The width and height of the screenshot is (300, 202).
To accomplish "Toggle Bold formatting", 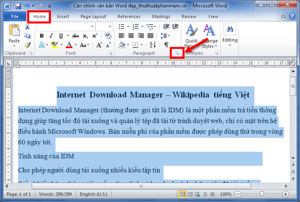I will point(42,36).
